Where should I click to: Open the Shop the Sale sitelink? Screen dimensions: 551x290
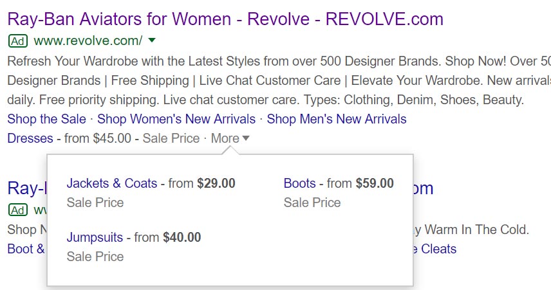tap(46, 119)
